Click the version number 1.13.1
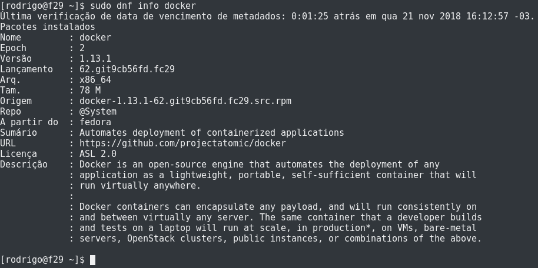 pyautogui.click(x=95, y=59)
